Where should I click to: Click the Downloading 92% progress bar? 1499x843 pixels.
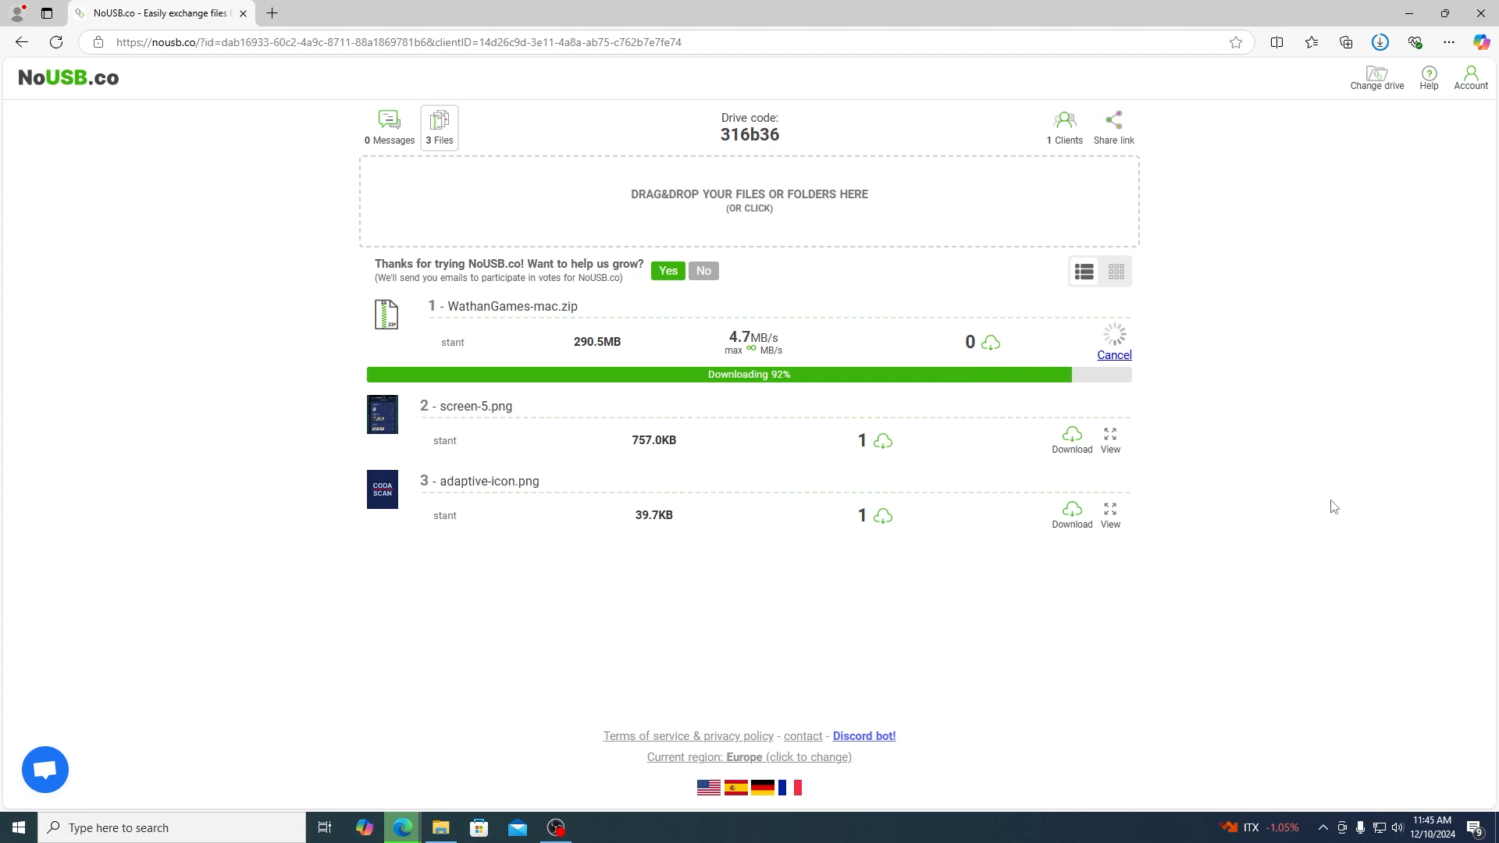[x=749, y=375]
